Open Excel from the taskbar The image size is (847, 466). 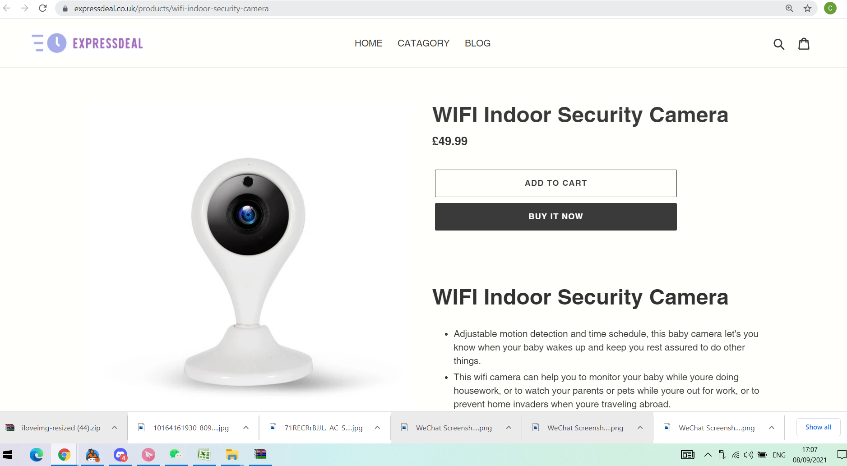[204, 455]
